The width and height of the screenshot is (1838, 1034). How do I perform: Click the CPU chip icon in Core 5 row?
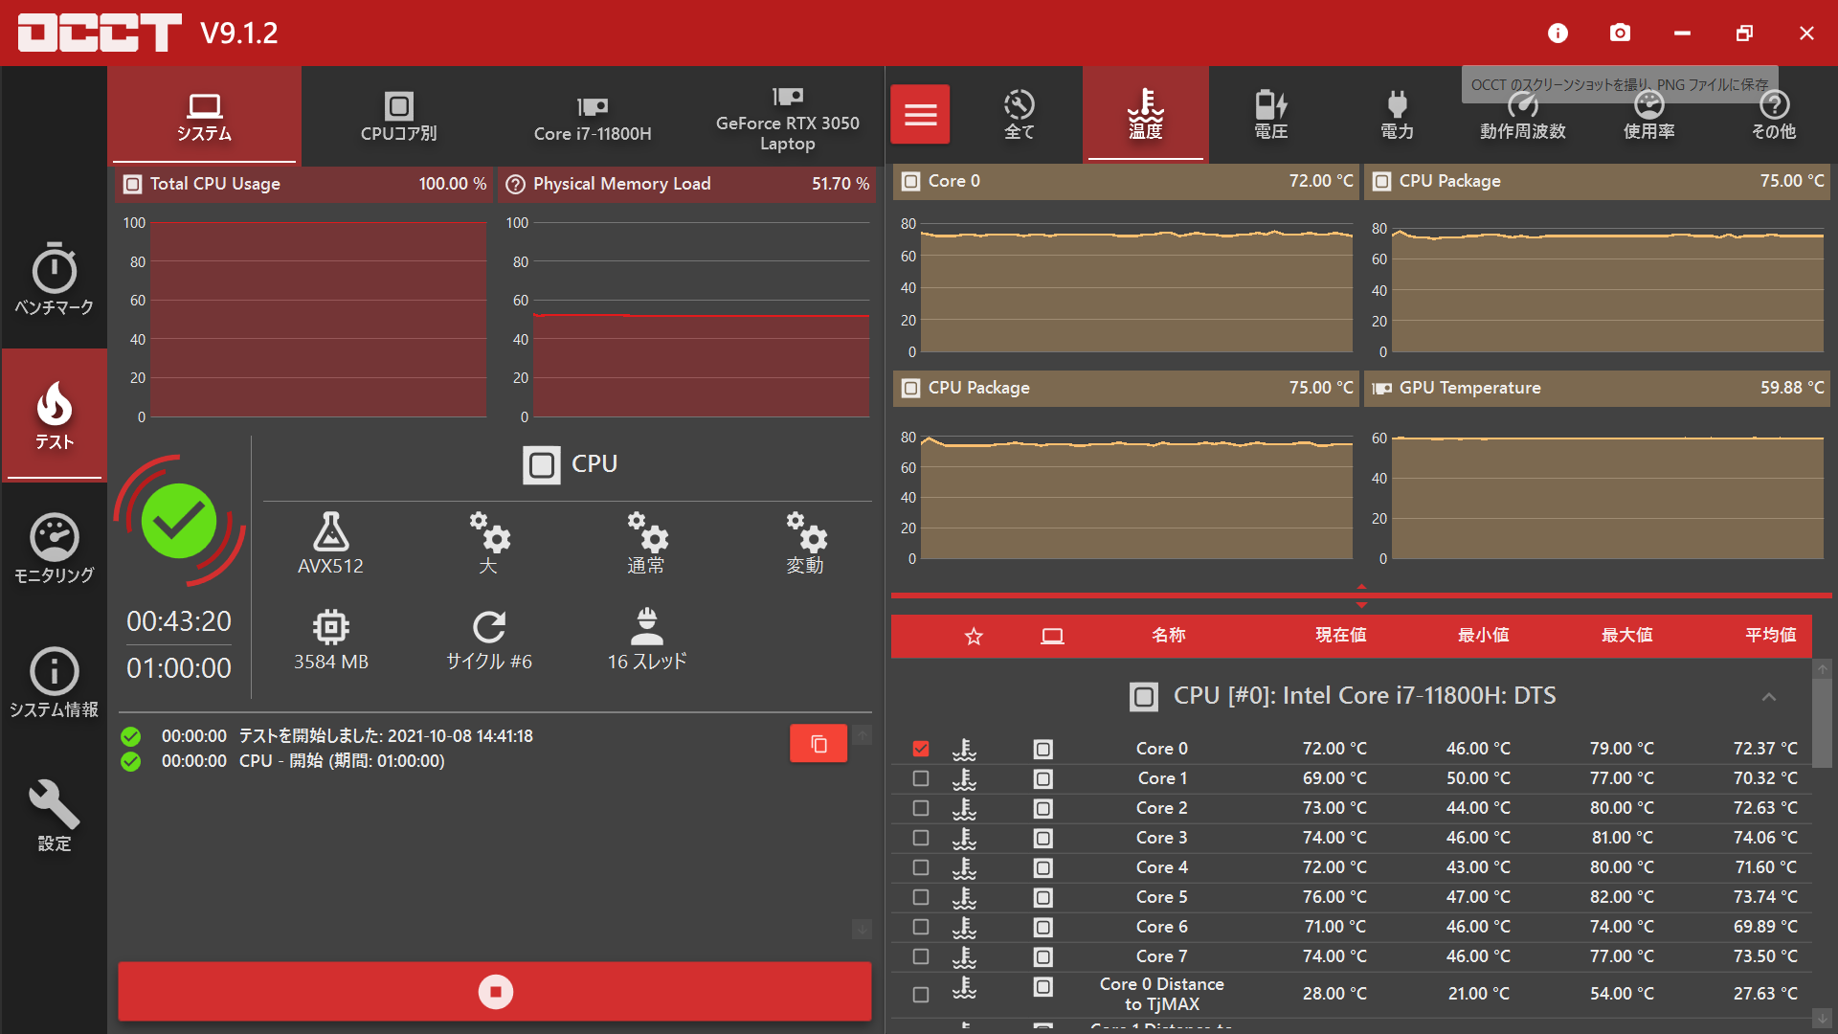[1043, 897]
